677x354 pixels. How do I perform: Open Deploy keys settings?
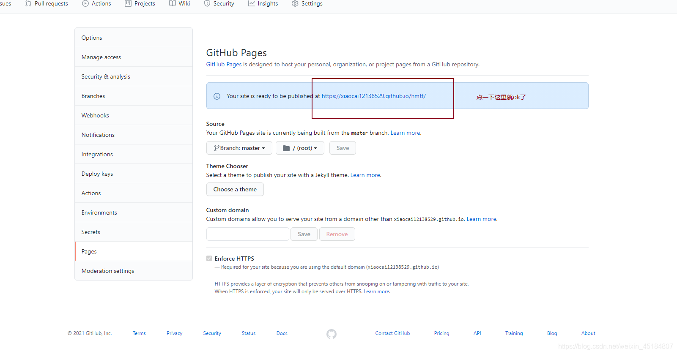click(134, 174)
